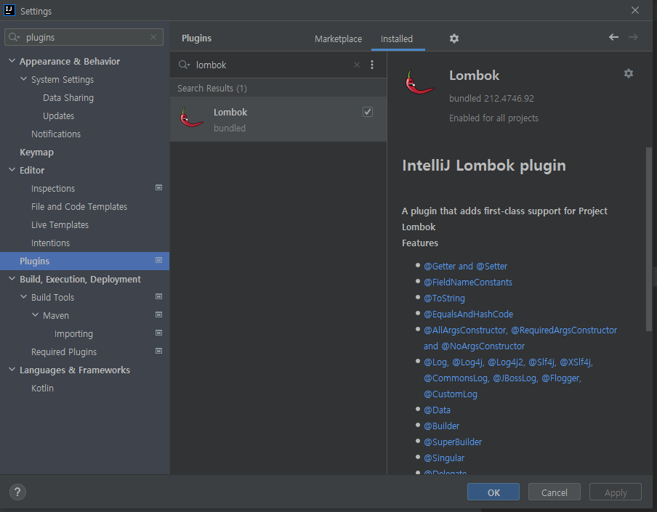Switch to the Marketplace tab
The width and height of the screenshot is (657, 512).
click(338, 39)
